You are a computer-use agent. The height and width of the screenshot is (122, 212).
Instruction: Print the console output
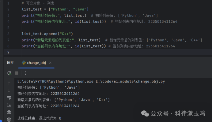coord(9,112)
